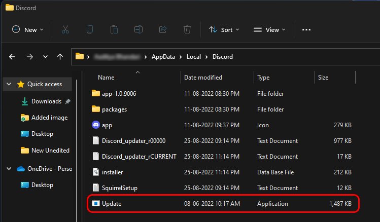
Task: Open the New item menu
Action: pyautogui.click(x=27, y=30)
